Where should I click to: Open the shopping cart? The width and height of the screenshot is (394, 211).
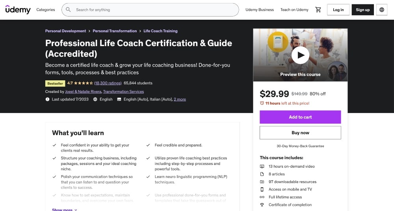click(318, 10)
